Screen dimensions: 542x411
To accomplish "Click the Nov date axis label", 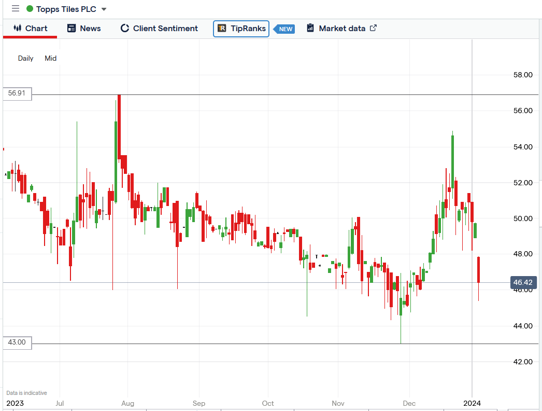I will point(338,403).
